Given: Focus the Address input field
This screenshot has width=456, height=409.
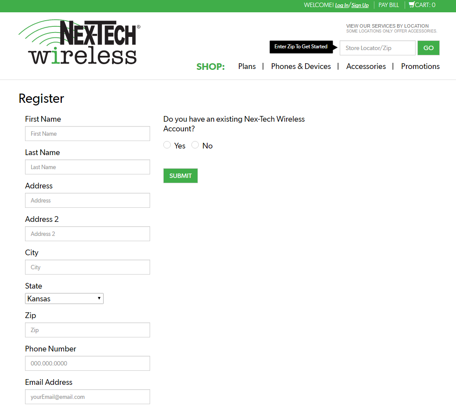Looking at the screenshot, I should point(87,201).
